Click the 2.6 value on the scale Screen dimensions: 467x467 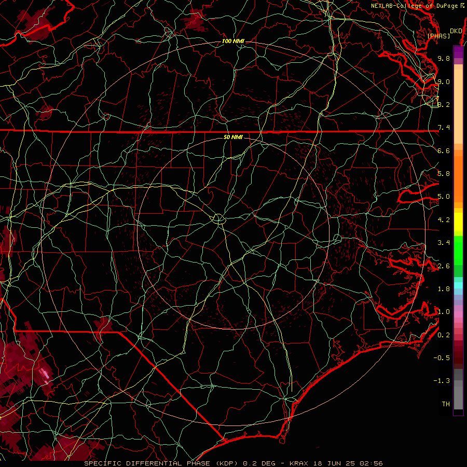click(x=444, y=266)
